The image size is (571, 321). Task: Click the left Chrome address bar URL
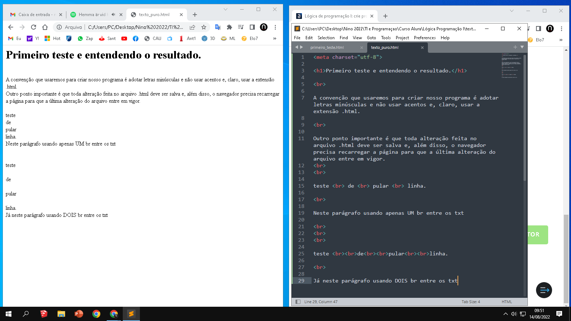click(136, 27)
